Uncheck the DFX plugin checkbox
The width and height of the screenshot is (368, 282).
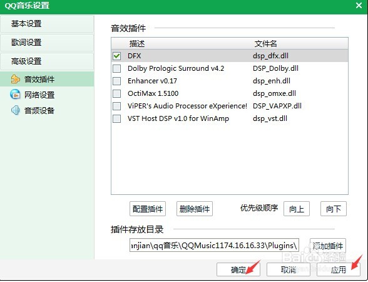(116, 56)
